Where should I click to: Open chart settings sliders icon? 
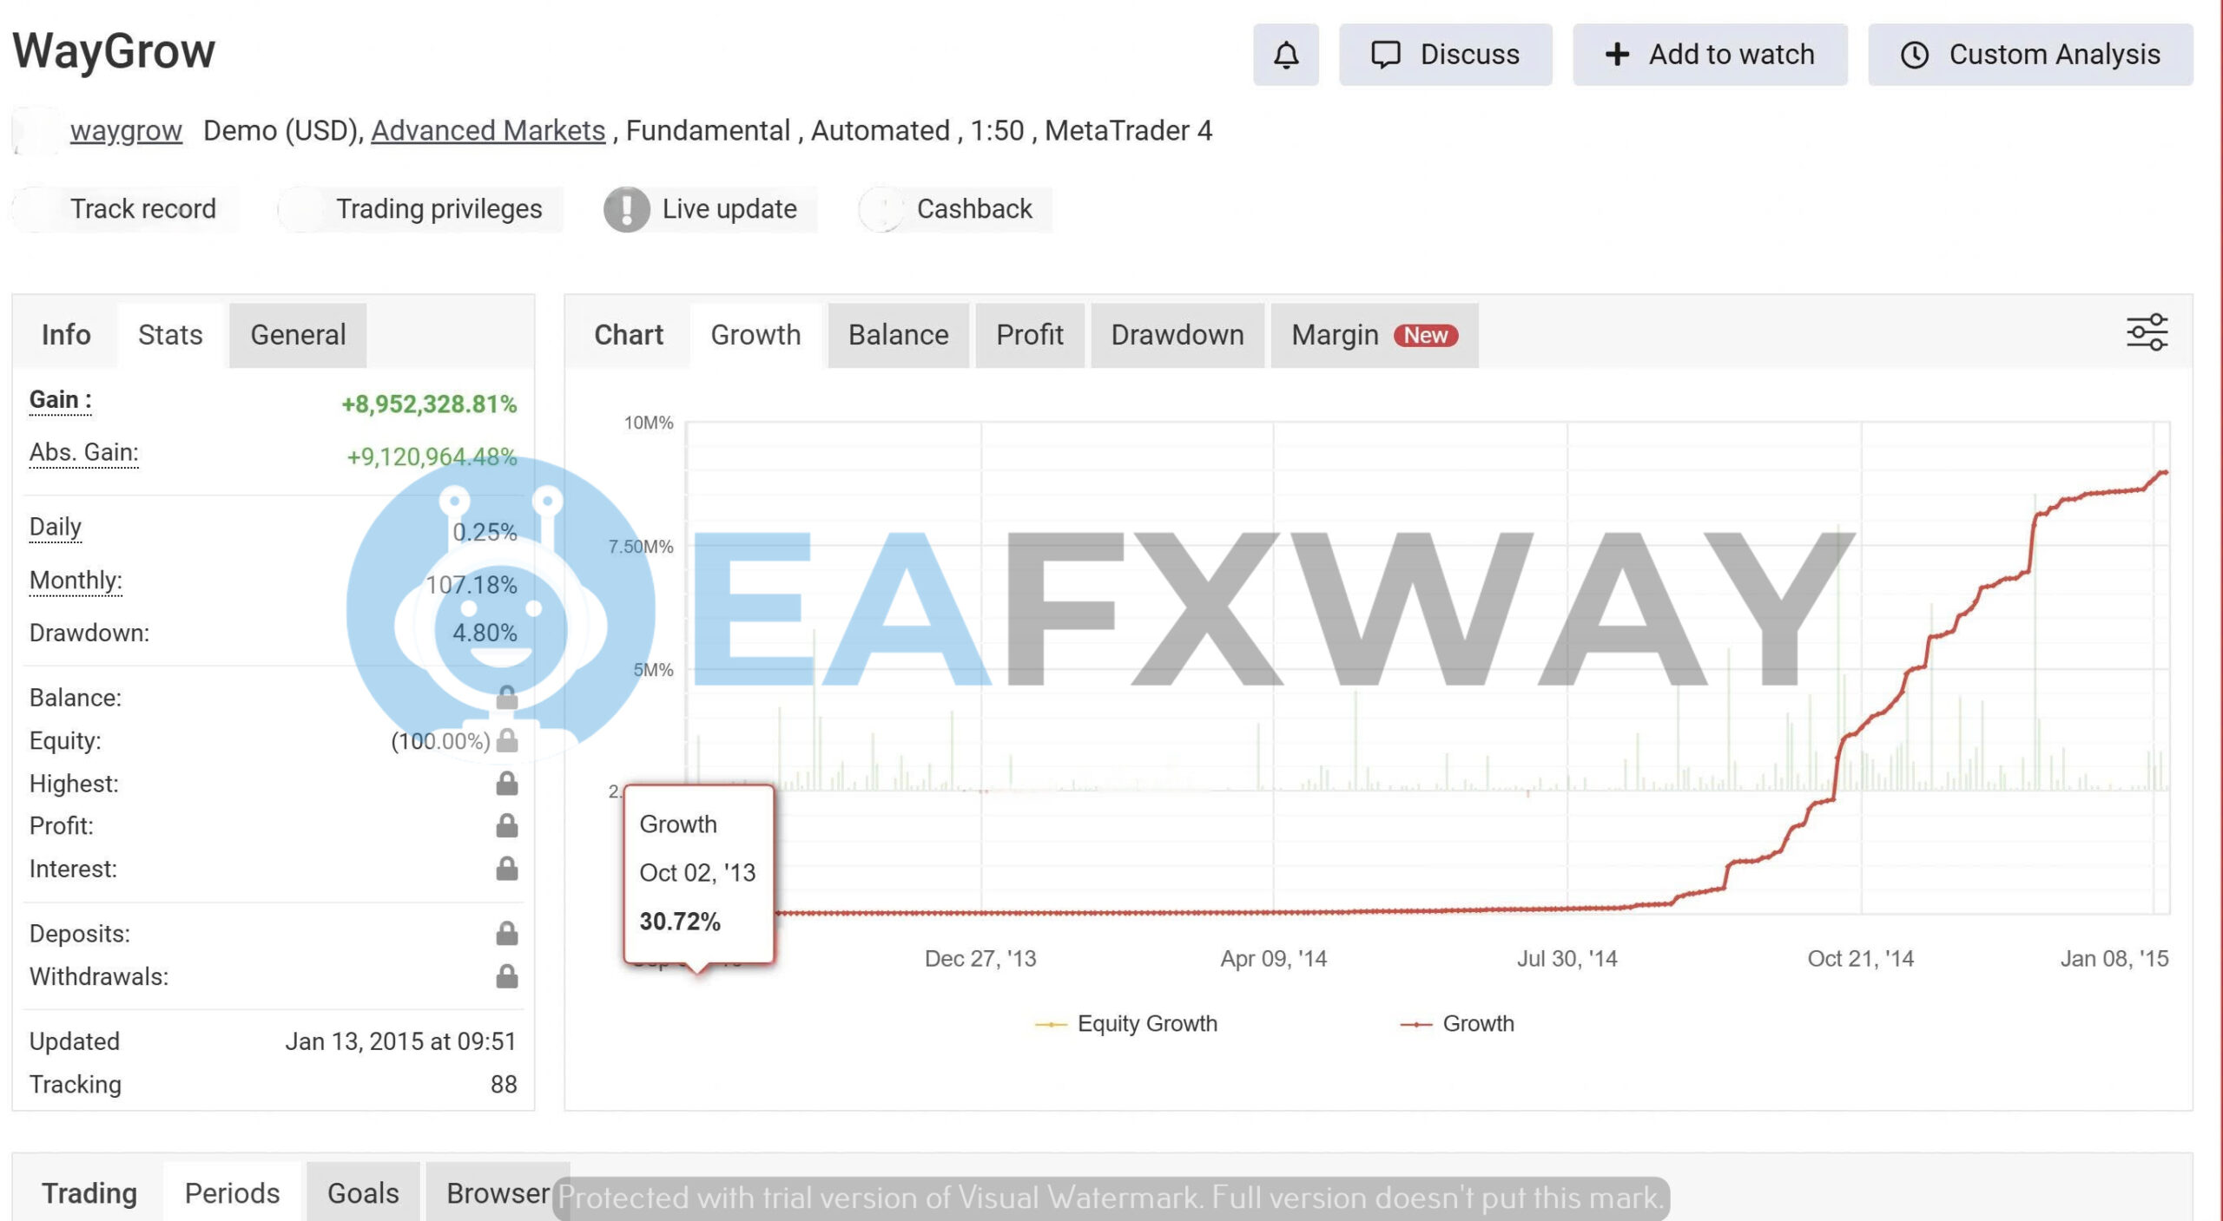[x=2146, y=333]
